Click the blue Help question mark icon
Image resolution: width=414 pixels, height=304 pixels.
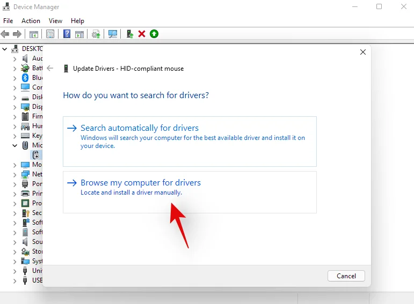(x=67, y=34)
